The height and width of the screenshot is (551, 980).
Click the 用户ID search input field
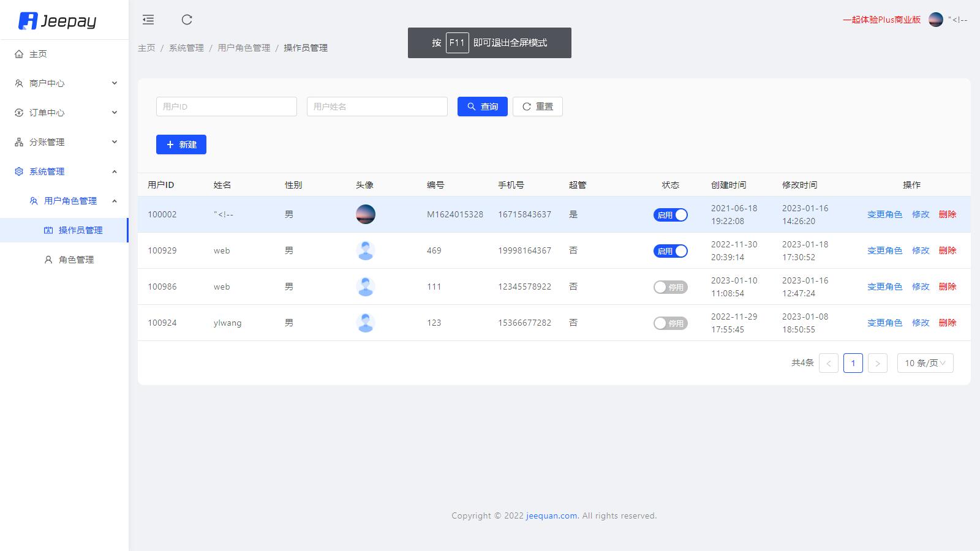tap(226, 106)
